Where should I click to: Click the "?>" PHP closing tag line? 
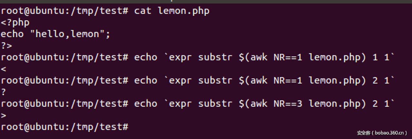click(6, 46)
